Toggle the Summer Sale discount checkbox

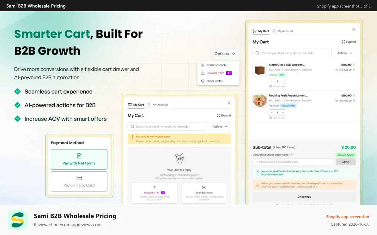[257, 171]
